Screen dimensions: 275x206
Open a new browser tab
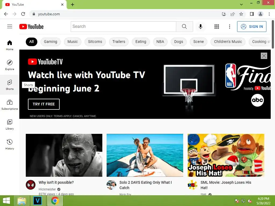[73, 5]
